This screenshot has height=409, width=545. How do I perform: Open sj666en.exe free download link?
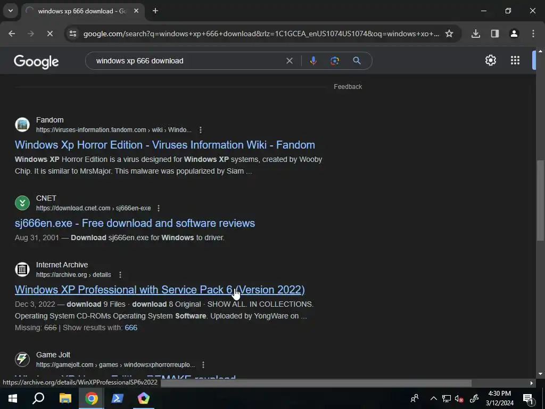(135, 223)
